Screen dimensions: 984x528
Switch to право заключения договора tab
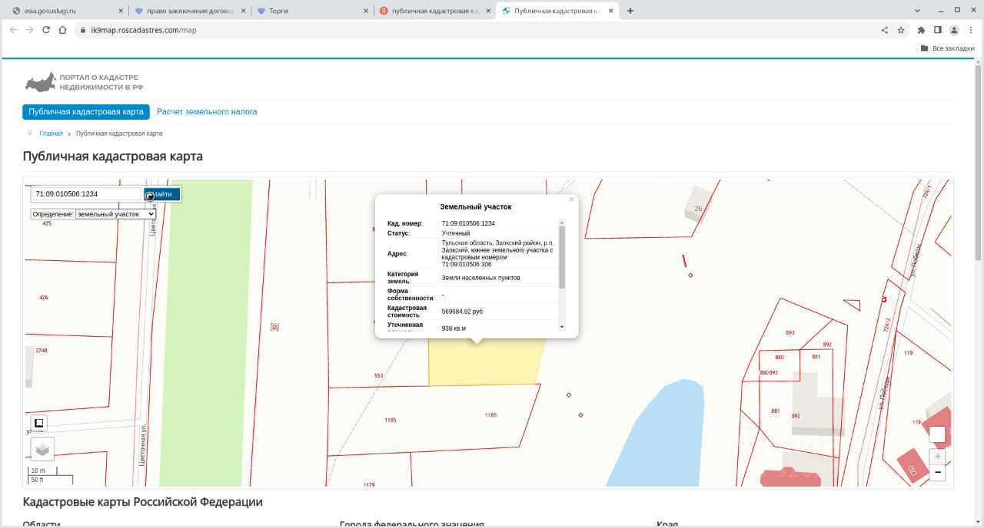point(189,11)
